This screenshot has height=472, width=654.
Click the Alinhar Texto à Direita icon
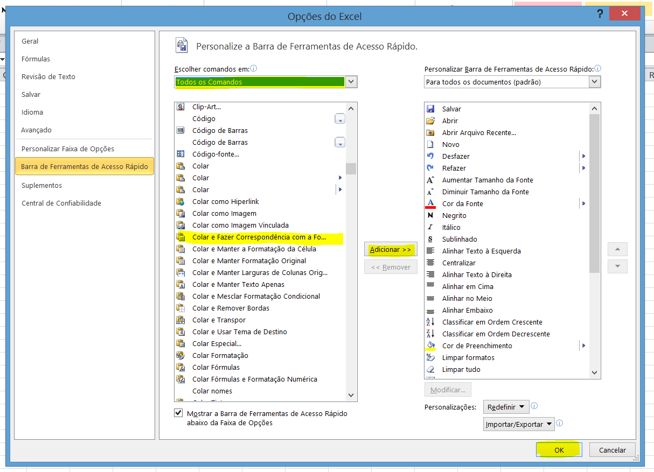430,274
